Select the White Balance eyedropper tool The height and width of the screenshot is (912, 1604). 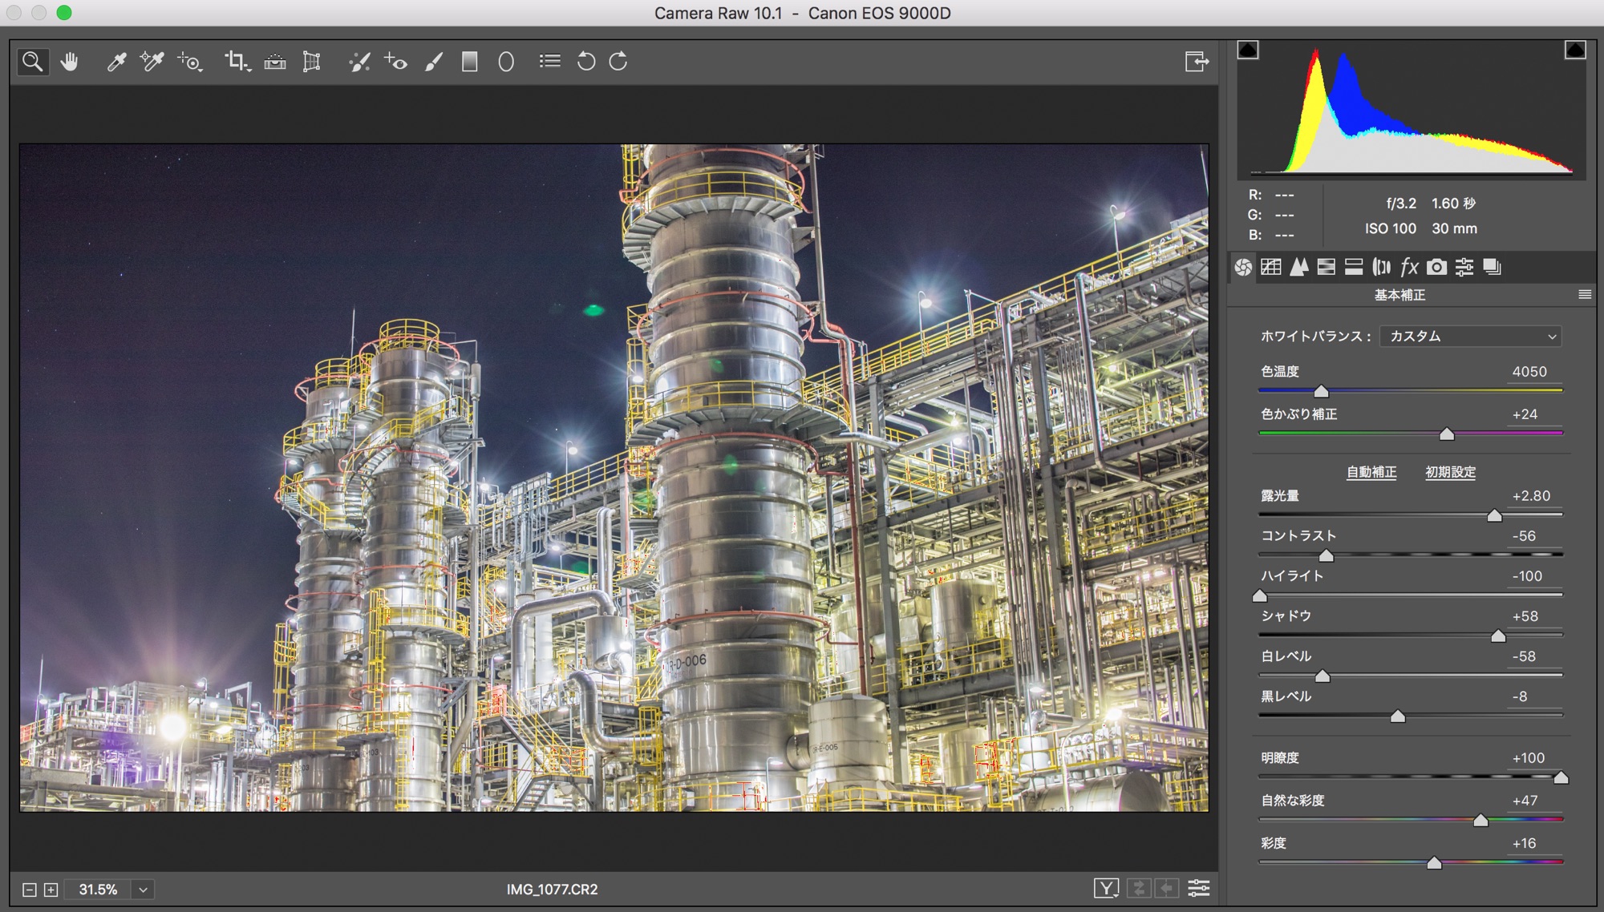[x=117, y=62]
